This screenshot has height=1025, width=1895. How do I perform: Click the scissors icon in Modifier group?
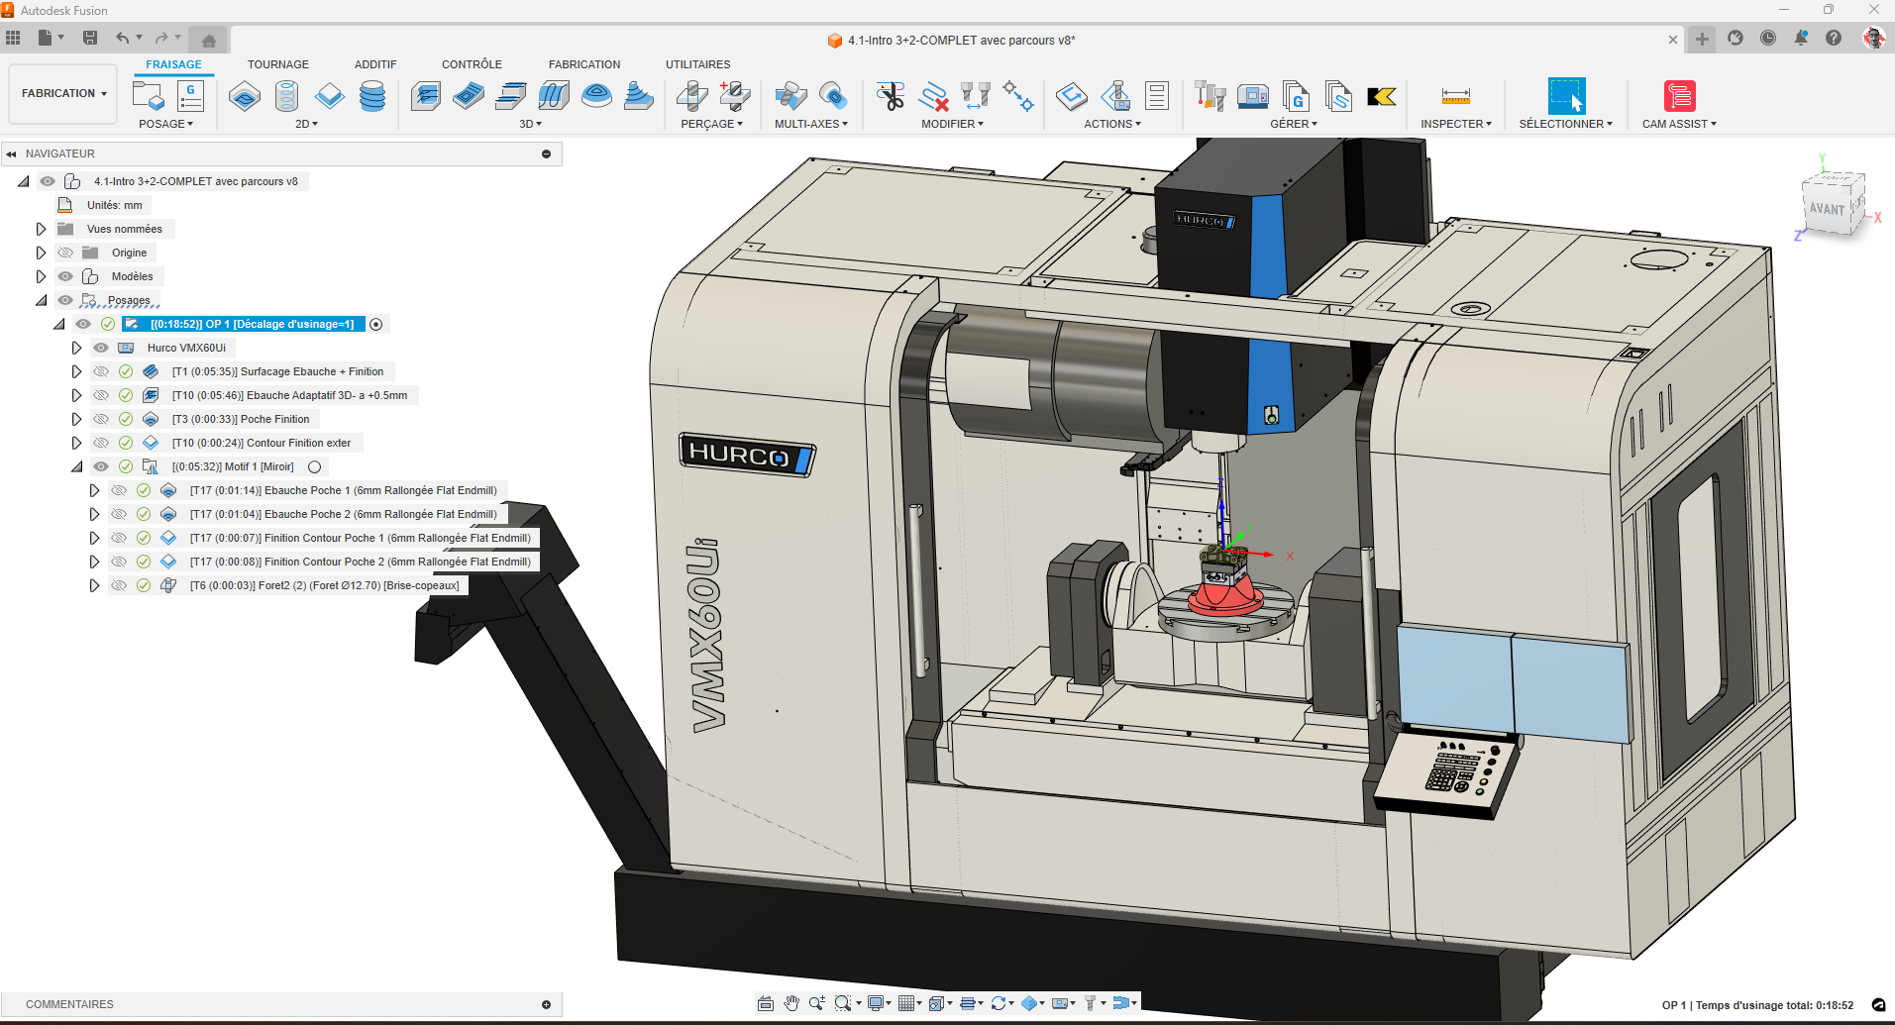(891, 97)
